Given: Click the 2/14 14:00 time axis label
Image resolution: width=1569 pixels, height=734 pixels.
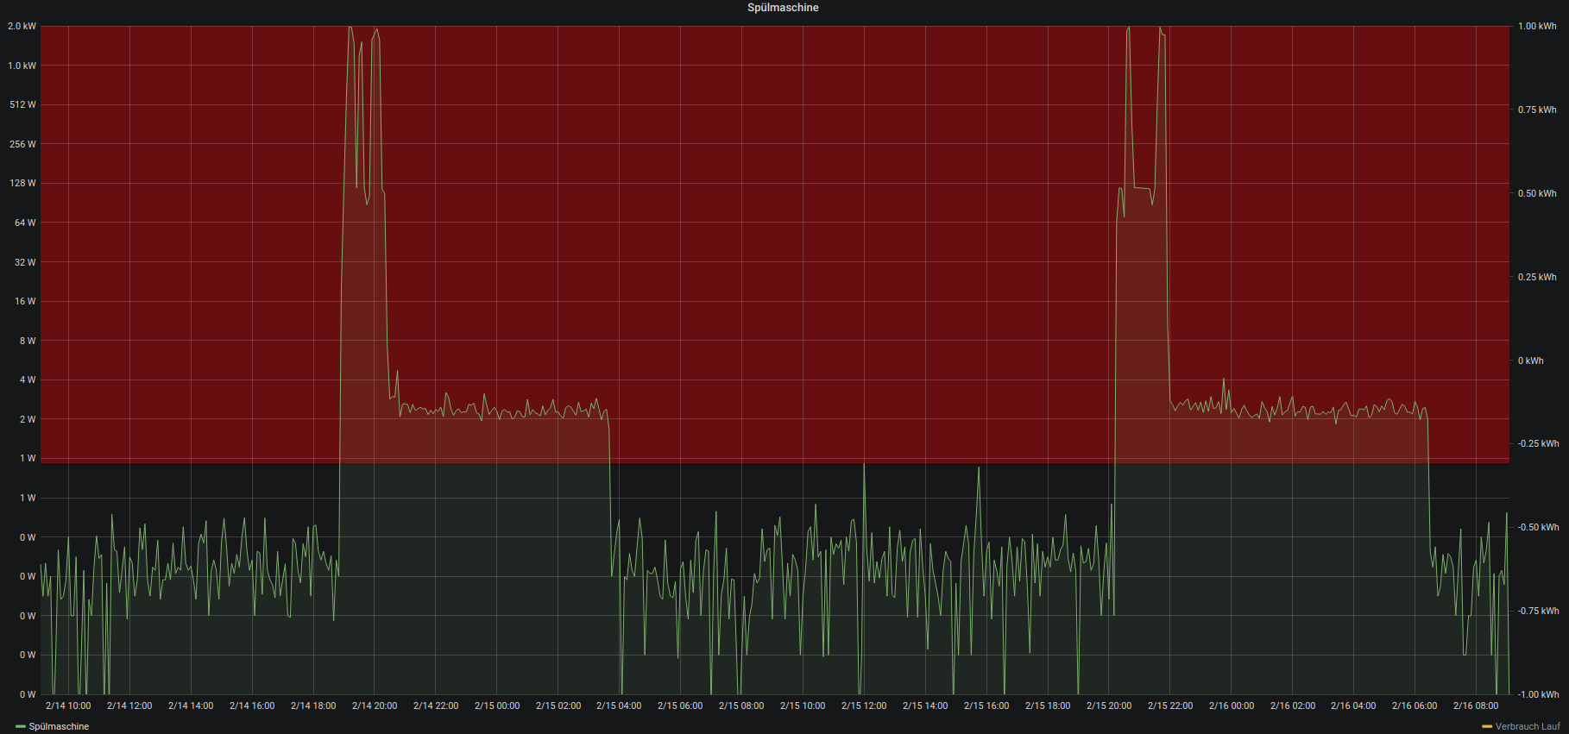Looking at the screenshot, I should click(191, 706).
